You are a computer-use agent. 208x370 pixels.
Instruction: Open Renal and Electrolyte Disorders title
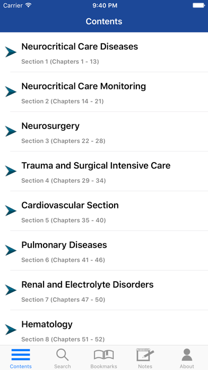[x=88, y=284]
